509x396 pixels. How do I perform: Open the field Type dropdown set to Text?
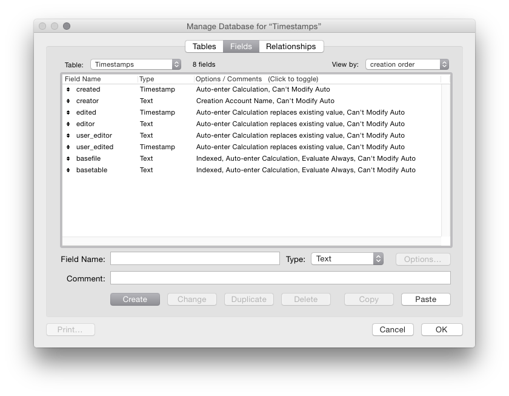click(x=347, y=259)
